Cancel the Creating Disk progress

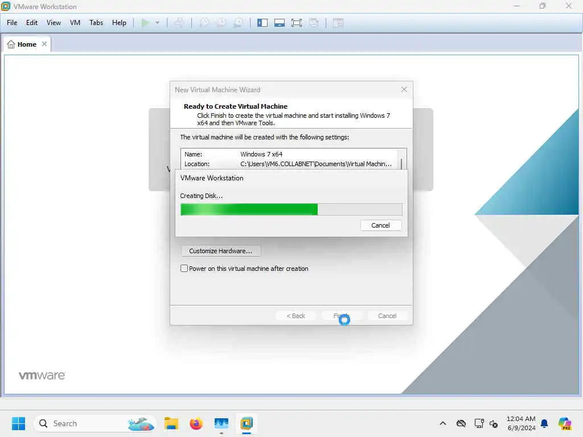click(381, 225)
